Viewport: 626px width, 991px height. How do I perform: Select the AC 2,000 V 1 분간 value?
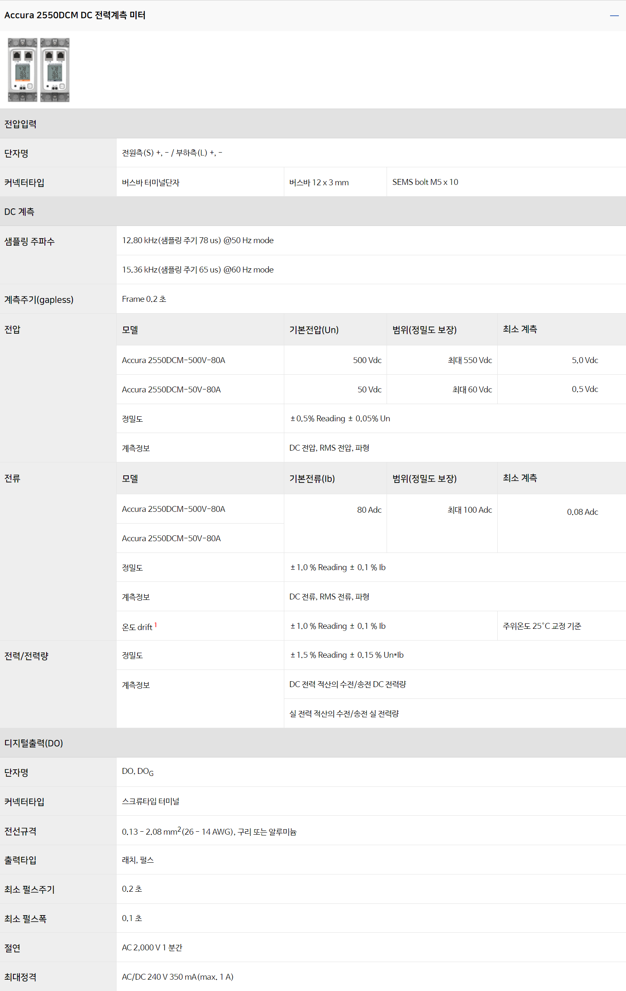(152, 947)
